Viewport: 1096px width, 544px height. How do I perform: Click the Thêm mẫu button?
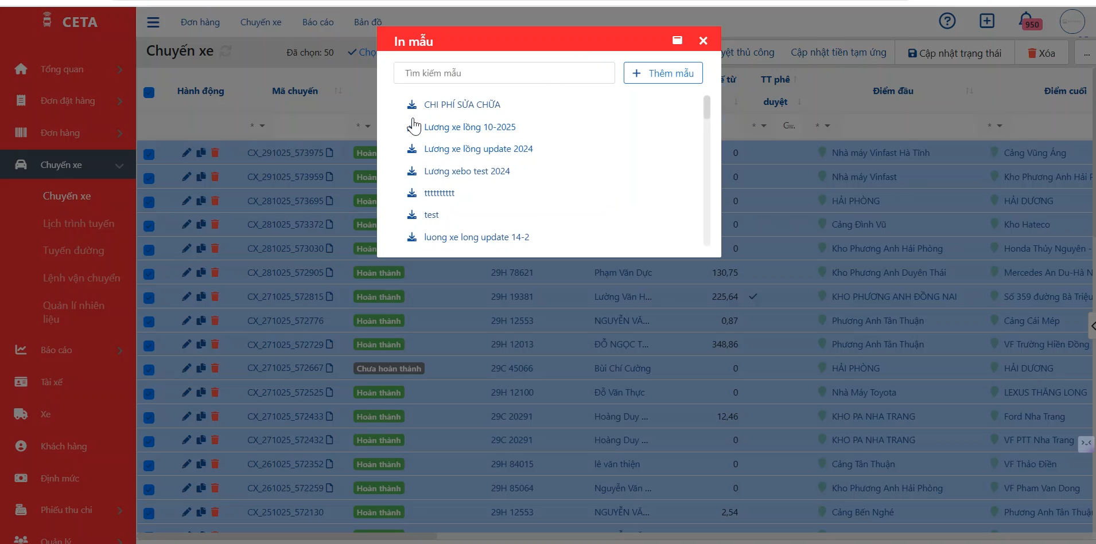pos(663,73)
